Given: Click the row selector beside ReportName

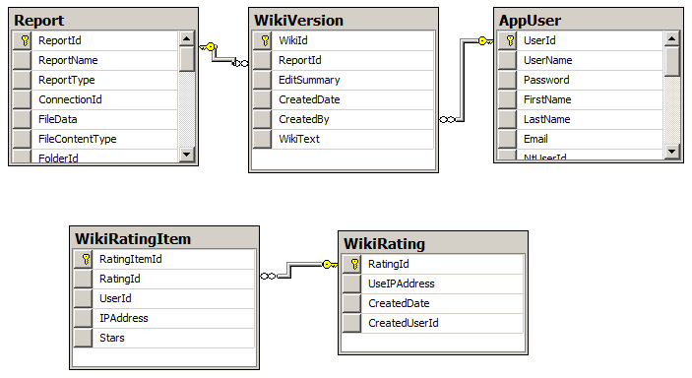Looking at the screenshot, I should pyautogui.click(x=22, y=60).
